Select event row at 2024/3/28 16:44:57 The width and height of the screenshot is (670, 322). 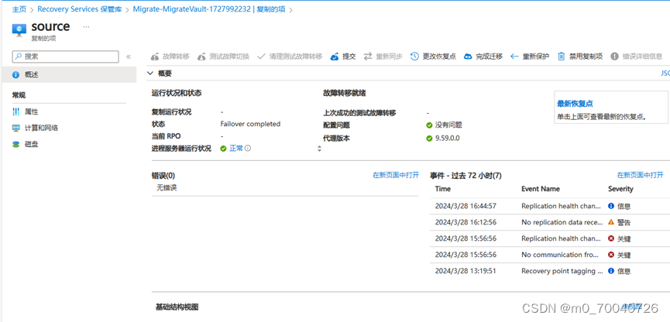pyautogui.click(x=550, y=206)
